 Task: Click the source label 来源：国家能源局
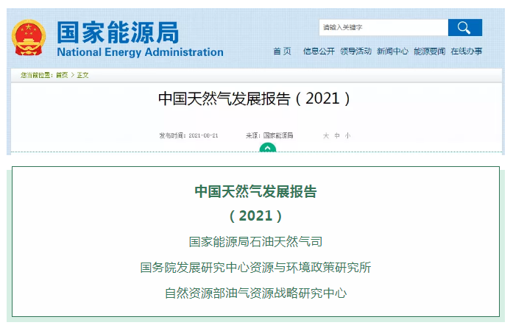269,135
